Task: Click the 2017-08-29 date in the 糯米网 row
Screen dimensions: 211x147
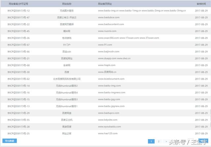Action: [201, 31]
